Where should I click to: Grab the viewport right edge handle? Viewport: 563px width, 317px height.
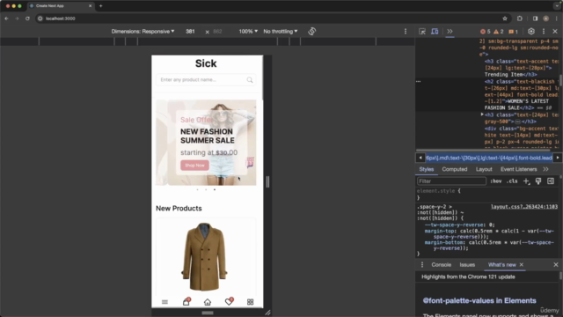[267, 182]
